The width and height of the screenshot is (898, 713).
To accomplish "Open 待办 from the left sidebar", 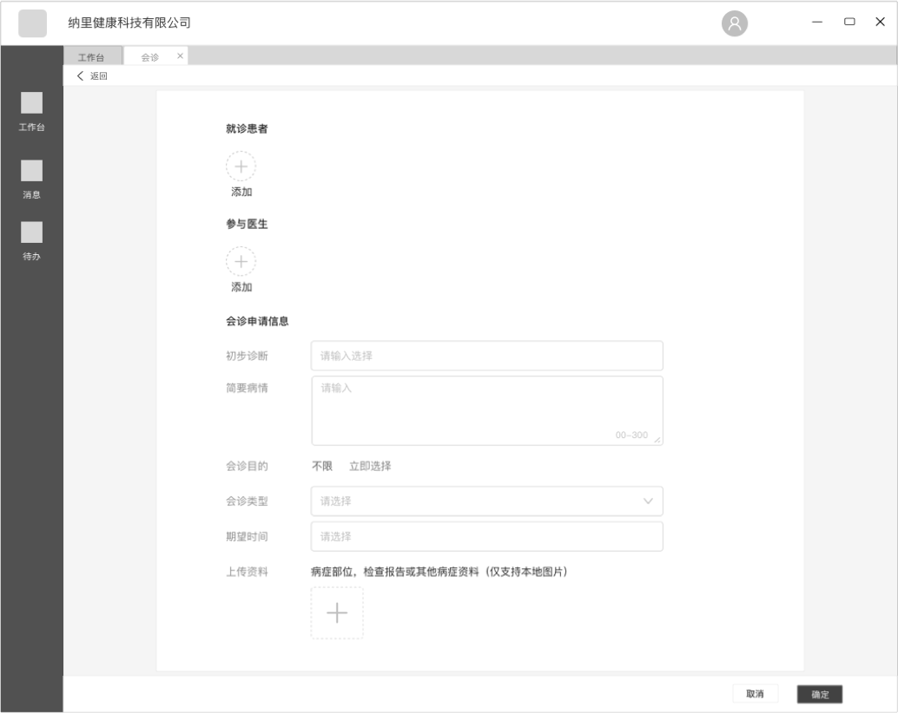I will [x=31, y=232].
